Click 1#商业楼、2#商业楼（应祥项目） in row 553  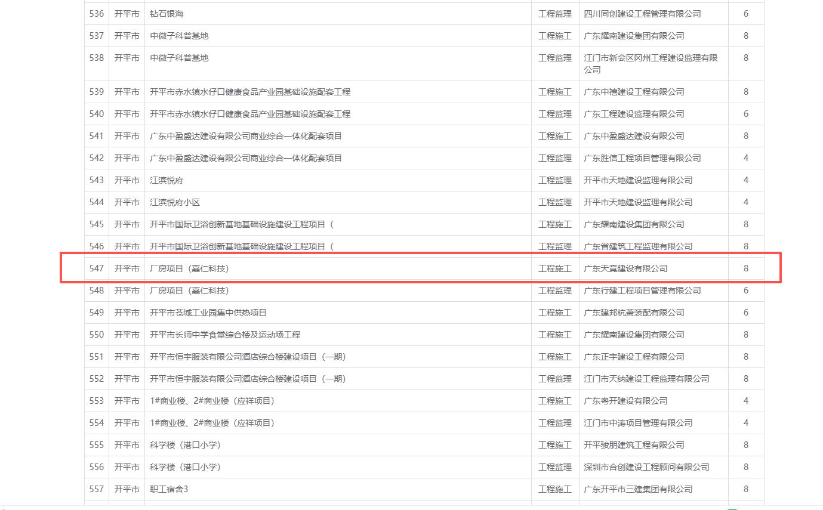212,401
